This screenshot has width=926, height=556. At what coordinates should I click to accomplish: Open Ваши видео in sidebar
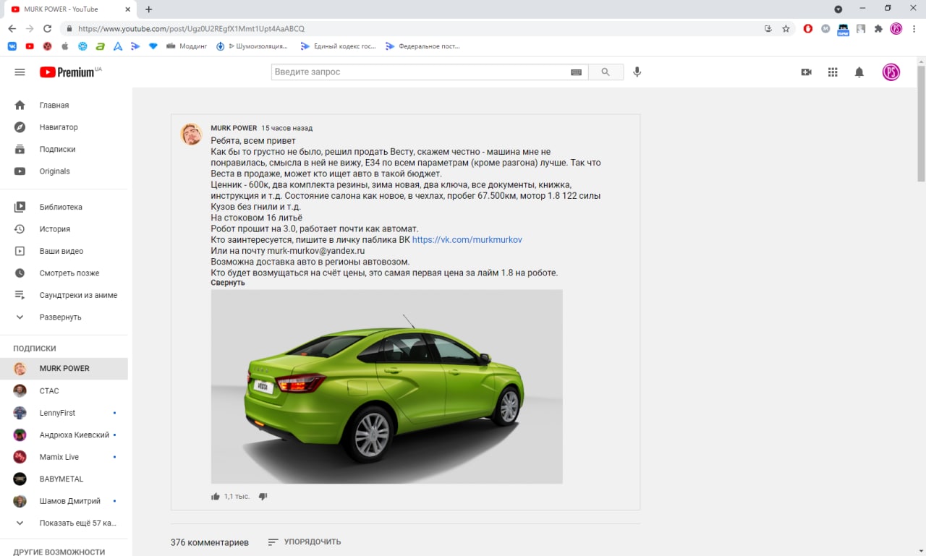pyautogui.click(x=64, y=252)
